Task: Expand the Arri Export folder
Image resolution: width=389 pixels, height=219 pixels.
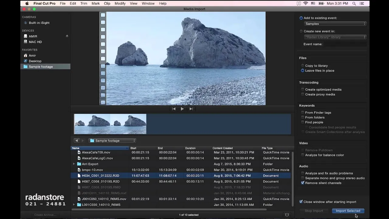Action: pos(74,164)
